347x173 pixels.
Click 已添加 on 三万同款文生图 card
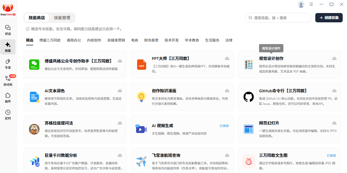click(x=331, y=155)
